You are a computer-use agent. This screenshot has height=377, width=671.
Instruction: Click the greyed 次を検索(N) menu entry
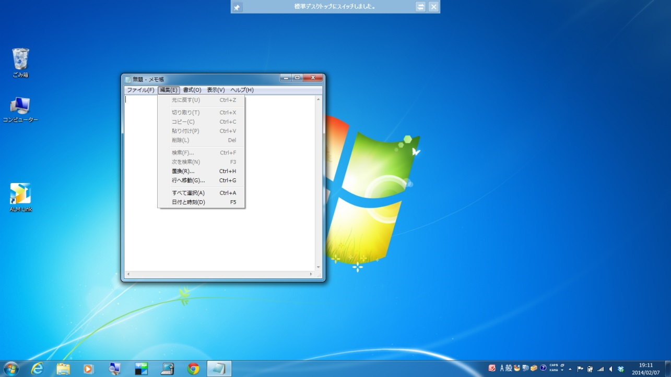(x=202, y=162)
